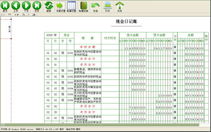Click 本月合计 in the 02-29 row
211x132 pixels.
tap(88, 112)
